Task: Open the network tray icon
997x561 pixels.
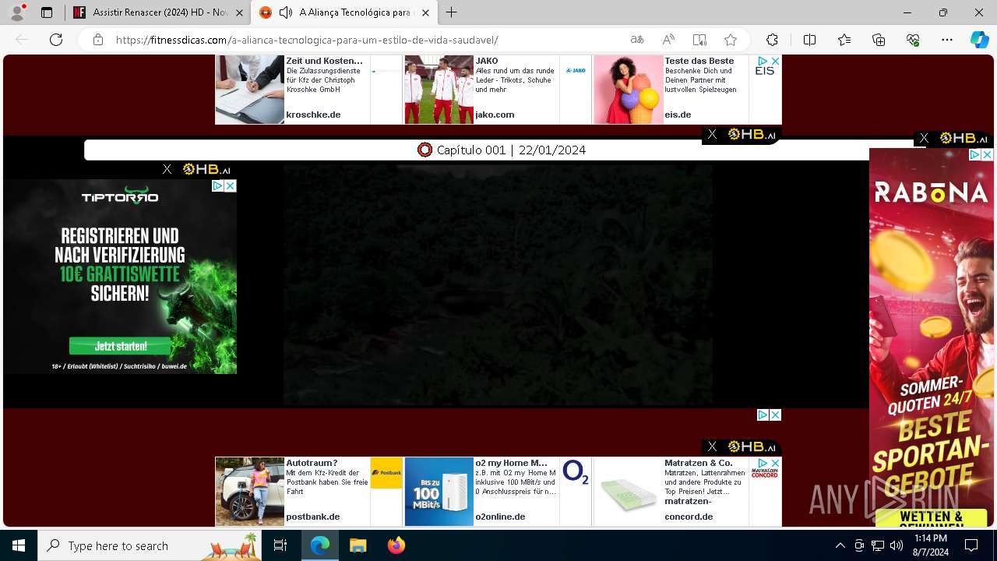Action: pyautogui.click(x=878, y=545)
